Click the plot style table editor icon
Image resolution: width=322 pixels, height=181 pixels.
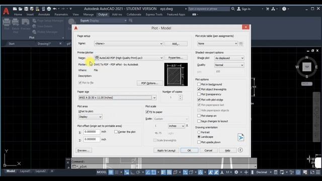[x=241, y=44]
